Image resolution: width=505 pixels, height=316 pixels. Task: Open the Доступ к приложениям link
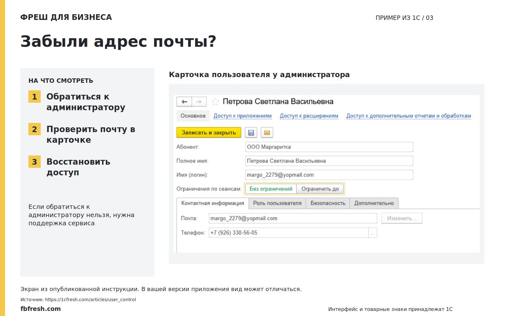243,116
